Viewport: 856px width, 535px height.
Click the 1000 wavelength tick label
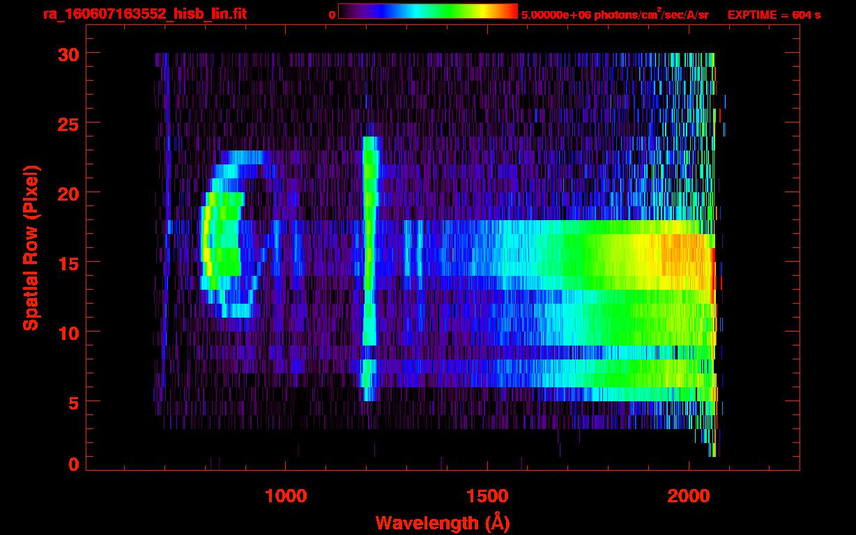pos(286,497)
